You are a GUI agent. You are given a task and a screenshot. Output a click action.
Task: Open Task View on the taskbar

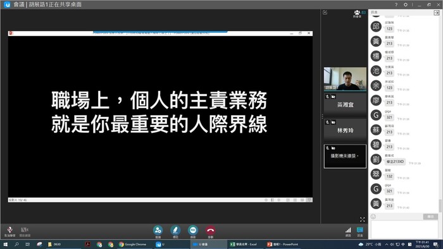pos(27,244)
